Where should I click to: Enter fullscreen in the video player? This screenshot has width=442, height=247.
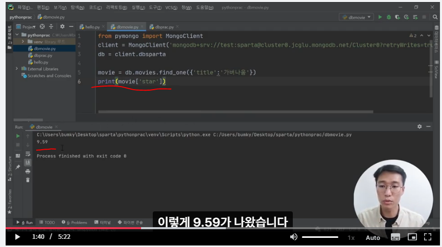coord(428,237)
